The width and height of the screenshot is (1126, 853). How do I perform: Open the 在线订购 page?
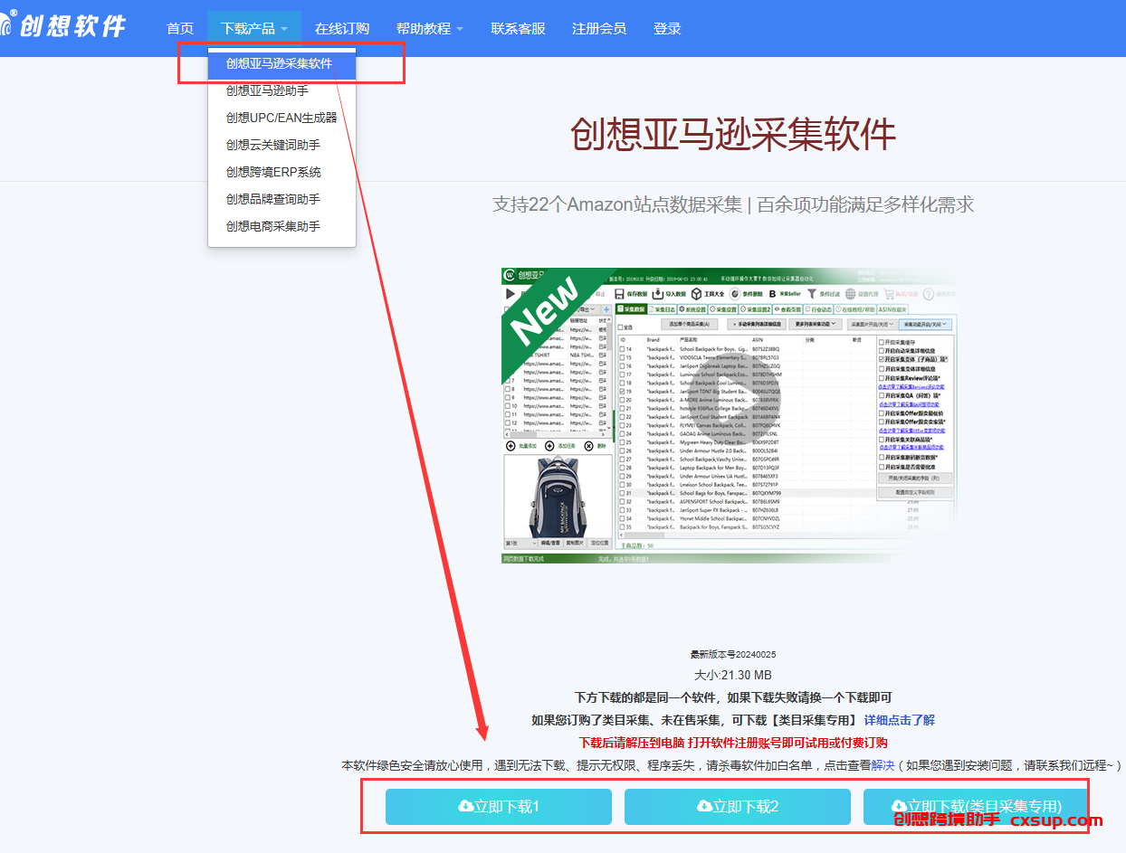342,28
